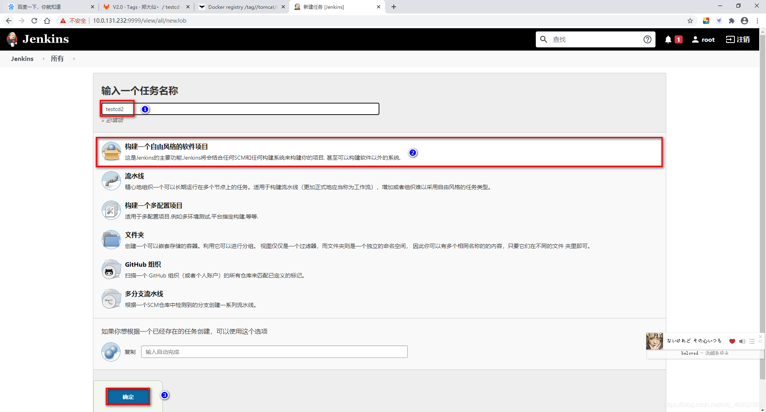
Task: Open the browser home page
Action: (x=47, y=21)
